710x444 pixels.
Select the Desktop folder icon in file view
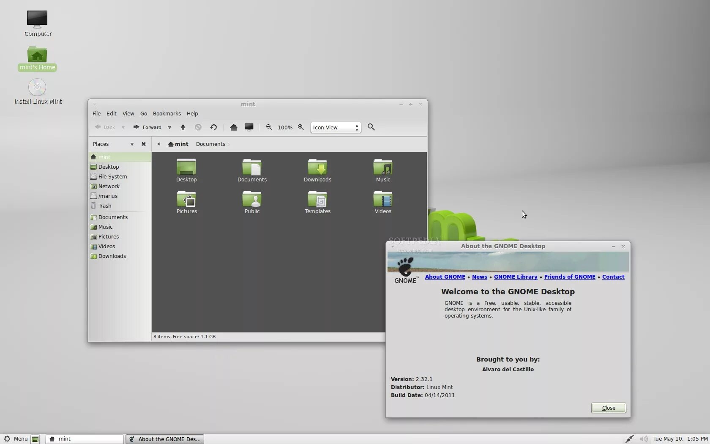coord(186,167)
